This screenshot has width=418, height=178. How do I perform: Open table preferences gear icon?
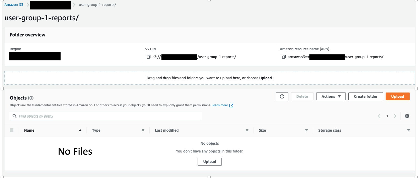pyautogui.click(x=407, y=116)
